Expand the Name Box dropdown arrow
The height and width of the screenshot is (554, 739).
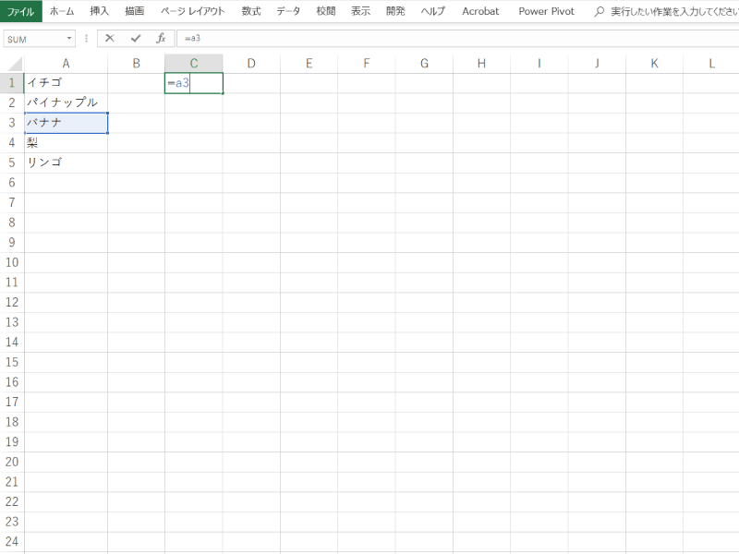[69, 39]
